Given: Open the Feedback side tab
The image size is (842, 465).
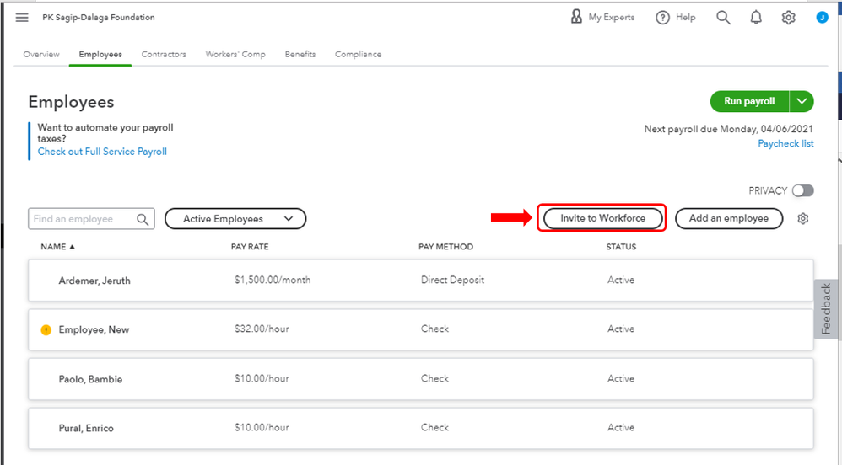Looking at the screenshot, I should [x=827, y=309].
